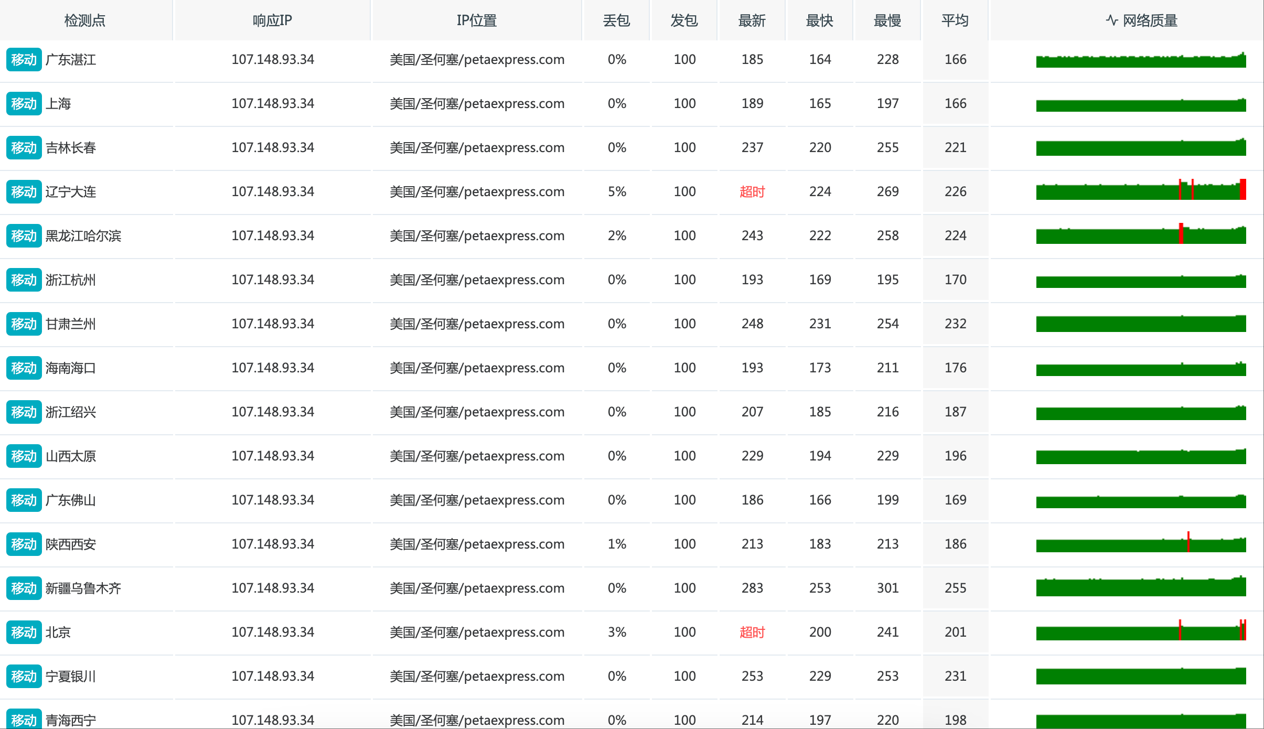Screen dimensions: 1264x729
Task: Click the red 超时 value for 北京
Action: pos(752,632)
